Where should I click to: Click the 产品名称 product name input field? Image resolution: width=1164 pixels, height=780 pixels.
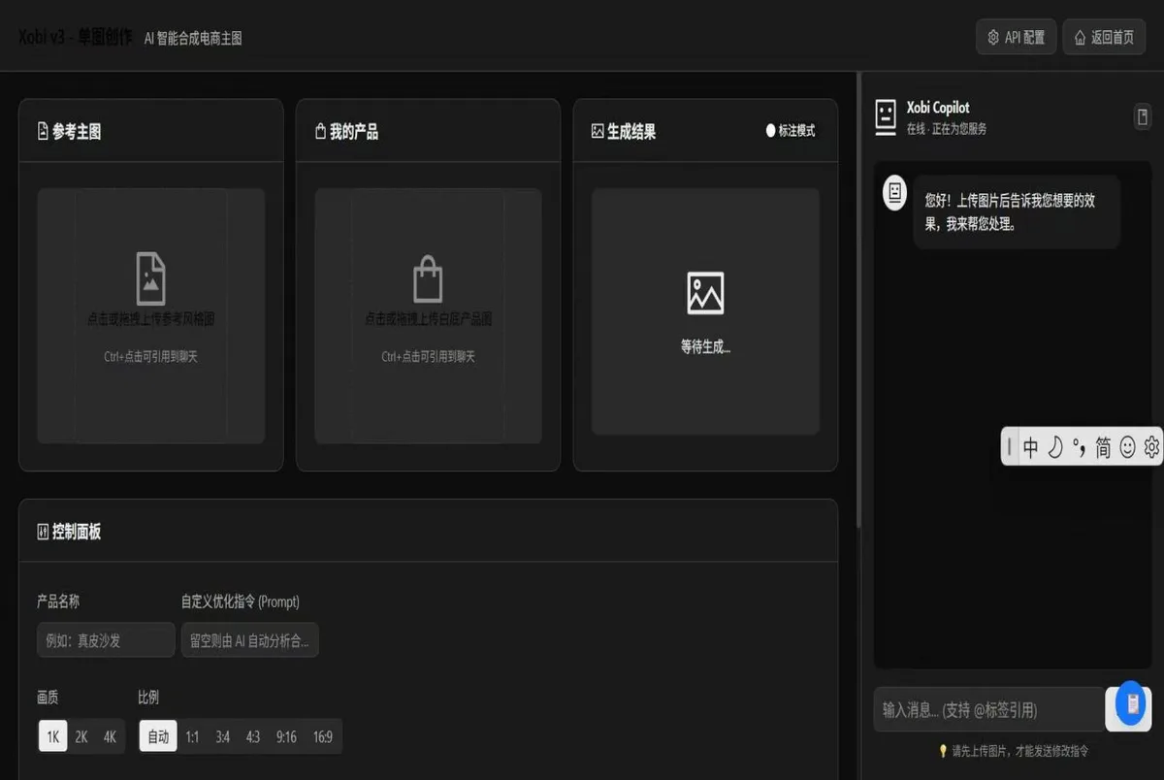(x=106, y=640)
